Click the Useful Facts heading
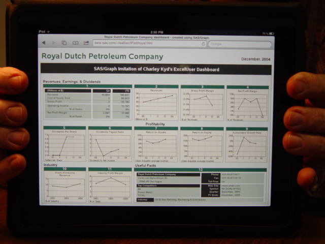Viewport: 325px width, 244px height. coord(145,165)
